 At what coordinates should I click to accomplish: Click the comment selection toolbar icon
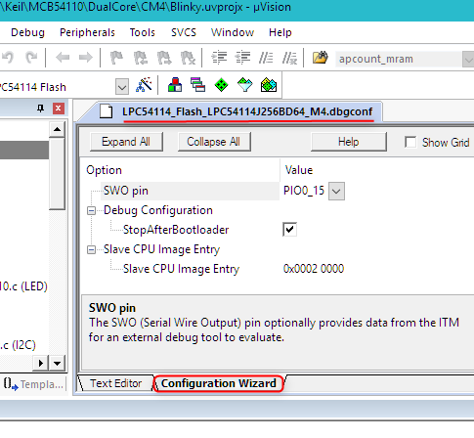pos(266,58)
